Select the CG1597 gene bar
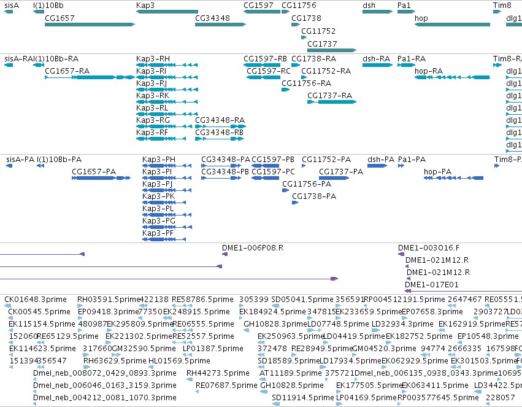 [262, 12]
